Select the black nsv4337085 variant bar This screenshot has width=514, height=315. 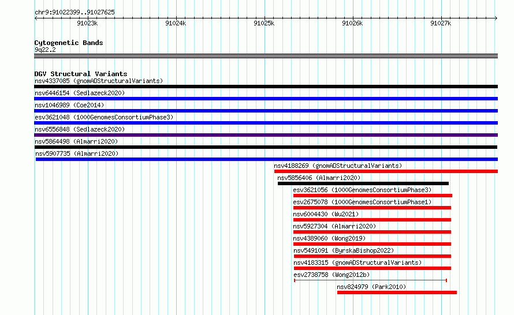coord(266,87)
